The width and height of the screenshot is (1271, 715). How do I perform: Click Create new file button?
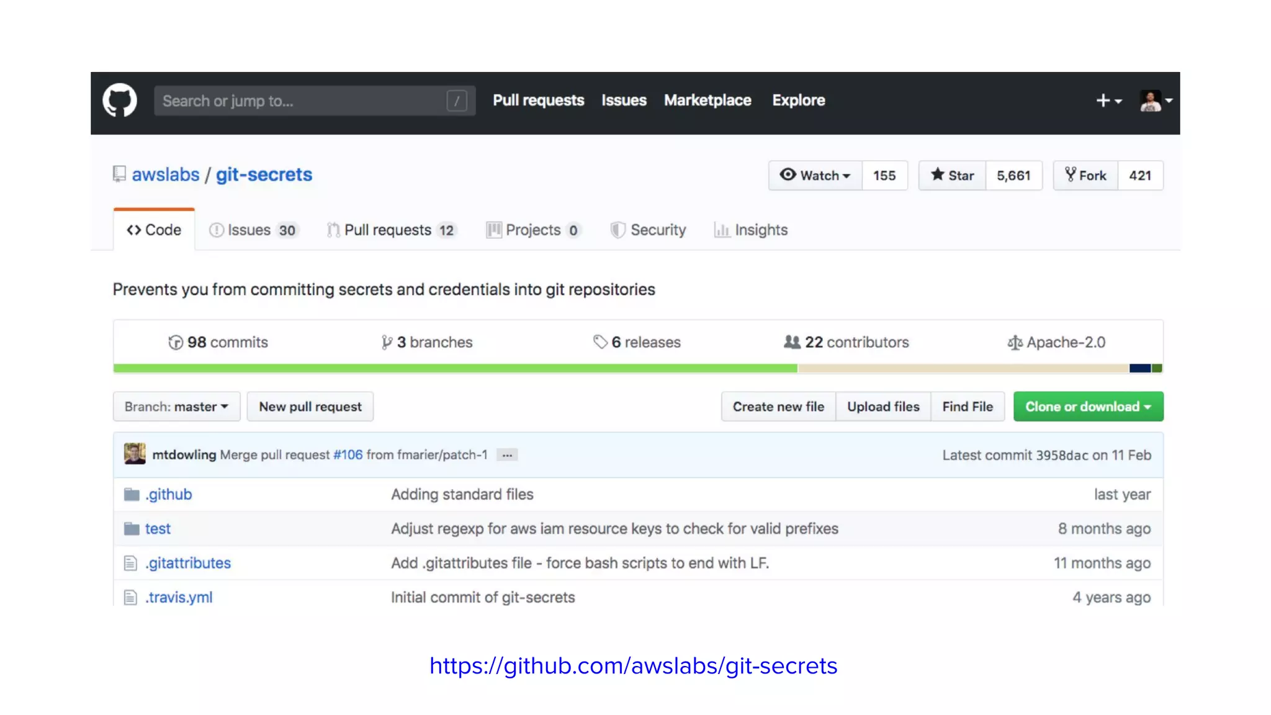tap(778, 407)
